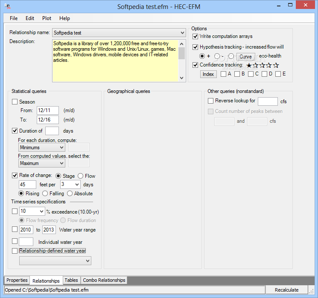
Task: Click the Individual water year field
Action: [26, 242]
